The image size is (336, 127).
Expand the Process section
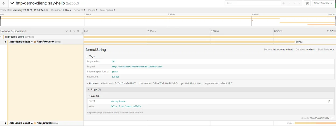coord(87,83)
